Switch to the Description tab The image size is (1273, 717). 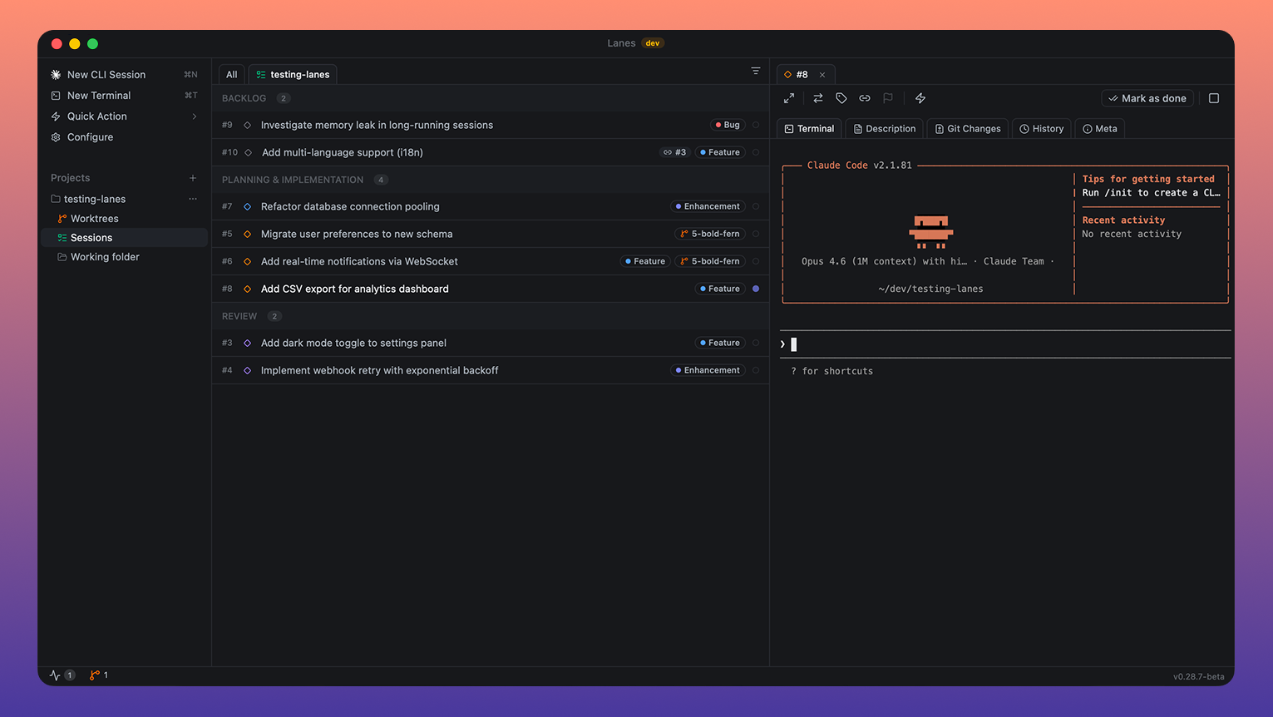click(885, 129)
